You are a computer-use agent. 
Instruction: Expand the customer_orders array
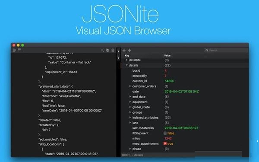[x=130, y=86]
